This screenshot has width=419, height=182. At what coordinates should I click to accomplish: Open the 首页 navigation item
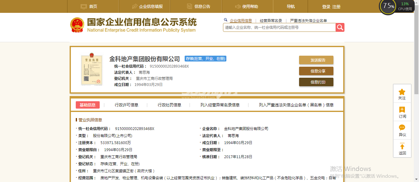coord(93,6)
